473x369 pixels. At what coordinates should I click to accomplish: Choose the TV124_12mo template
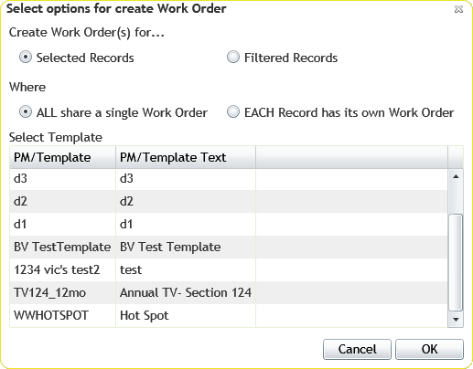coord(229,292)
